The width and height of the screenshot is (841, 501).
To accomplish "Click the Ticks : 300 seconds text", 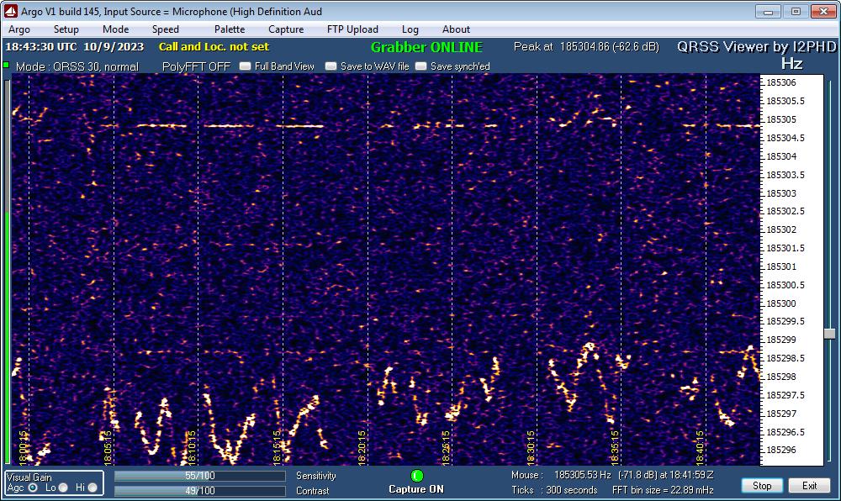I will [554, 490].
